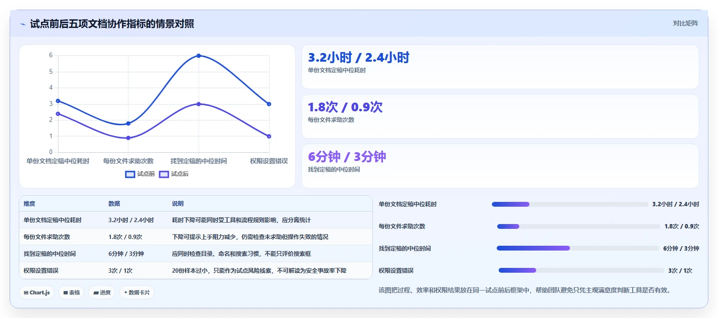
Task: Click the pulse icon beside the title
Action: pyautogui.click(x=23, y=24)
